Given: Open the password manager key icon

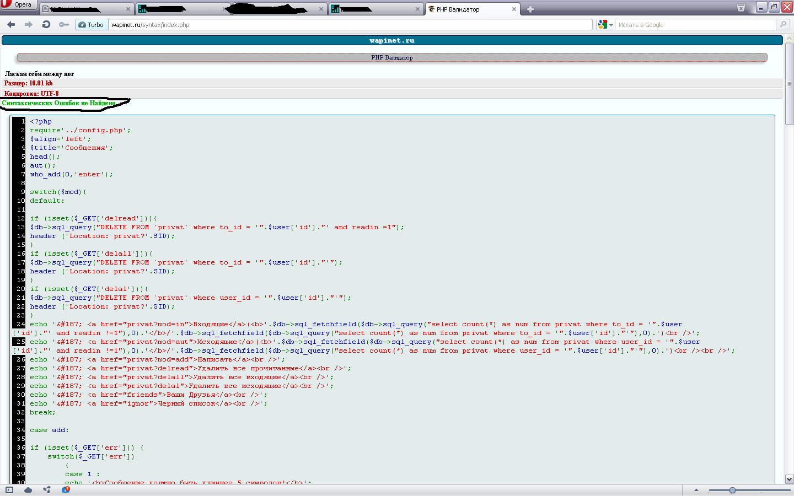Looking at the screenshot, I should point(64,24).
